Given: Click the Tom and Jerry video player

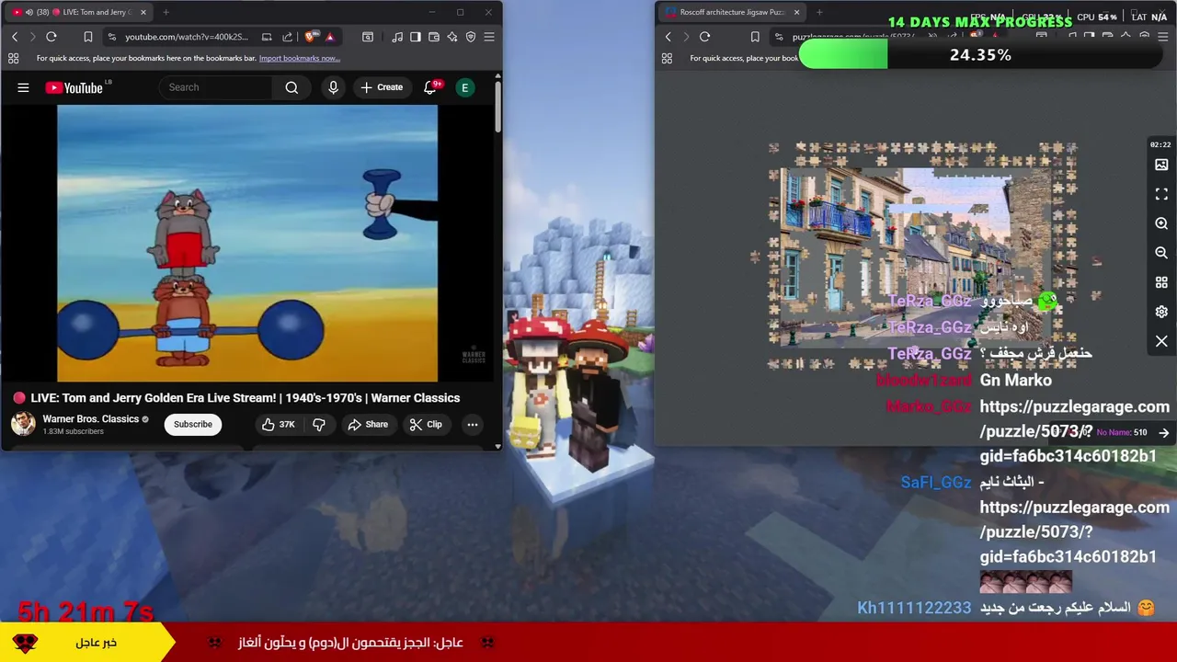Looking at the screenshot, I should pyautogui.click(x=247, y=243).
